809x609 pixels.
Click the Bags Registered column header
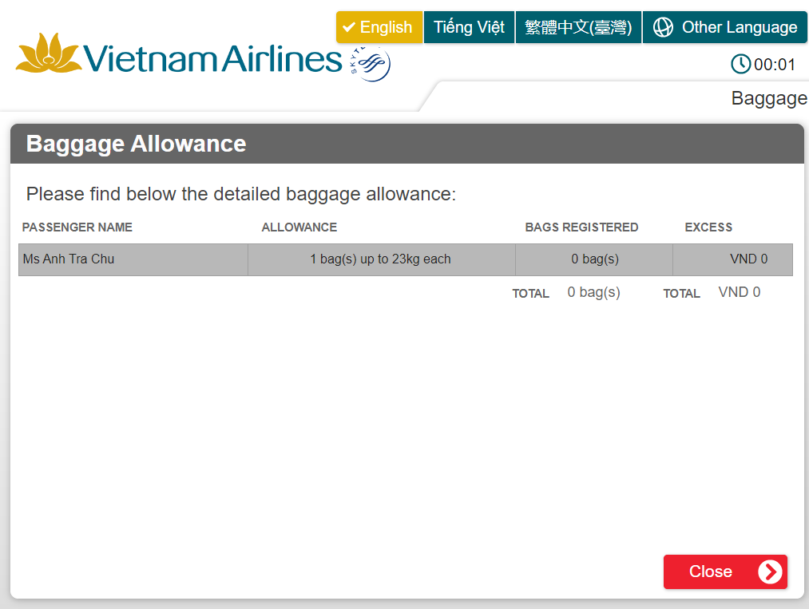pyautogui.click(x=581, y=227)
